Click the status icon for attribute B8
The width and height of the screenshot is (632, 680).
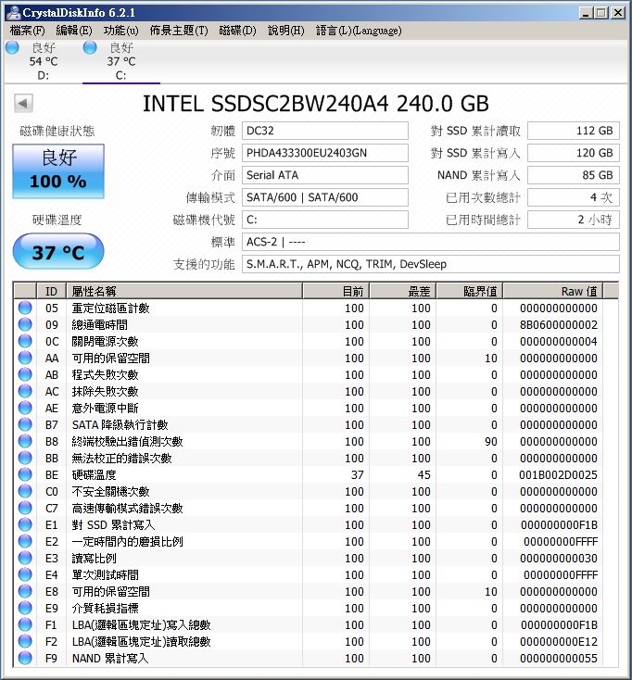point(25,441)
